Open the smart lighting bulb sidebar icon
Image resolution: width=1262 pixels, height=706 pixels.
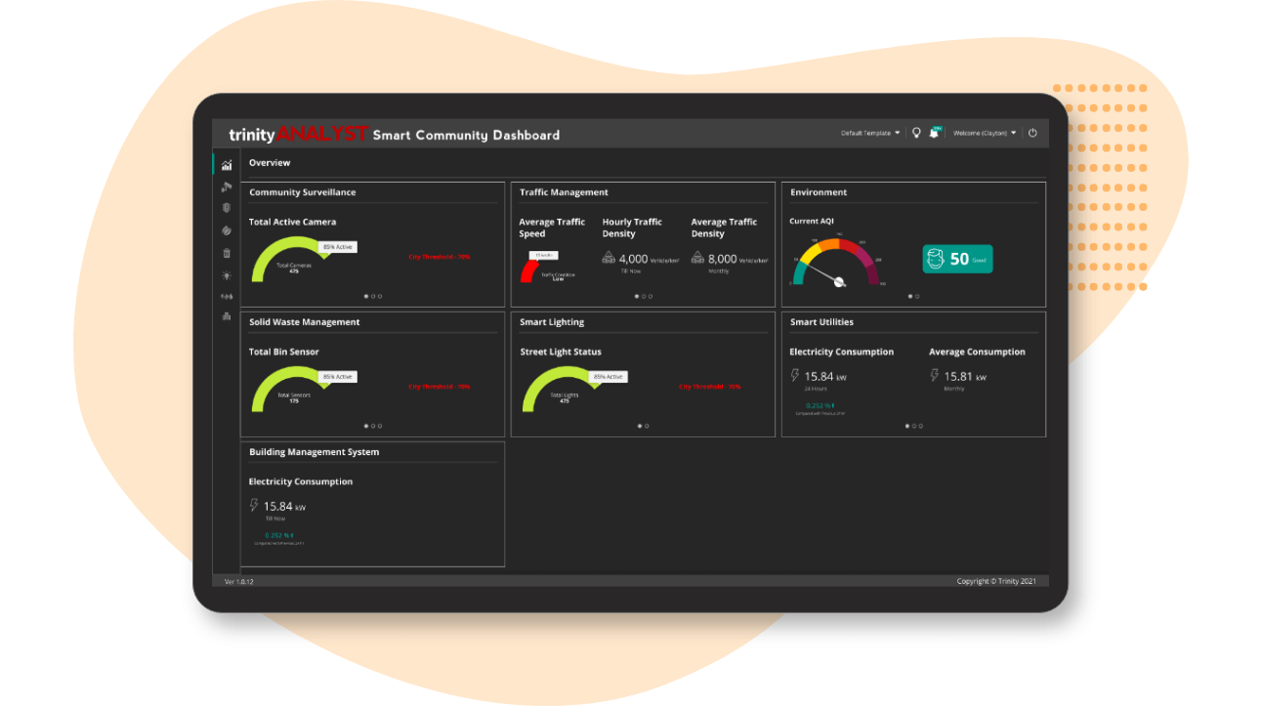tap(227, 275)
